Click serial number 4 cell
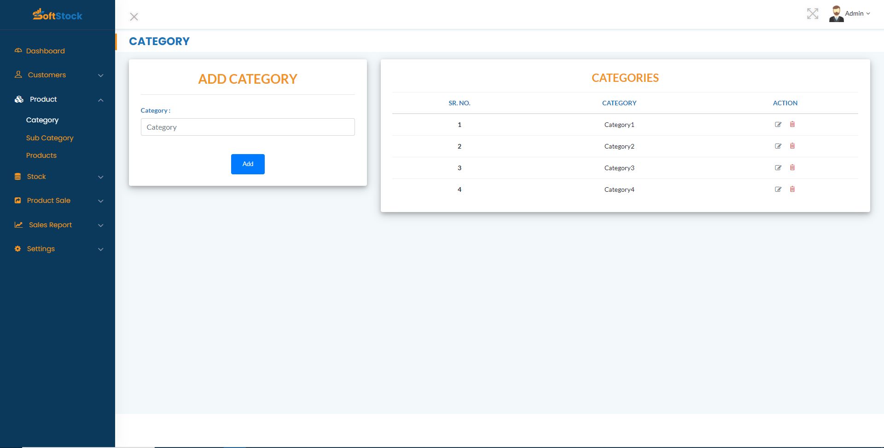This screenshot has height=448, width=884. click(459, 190)
